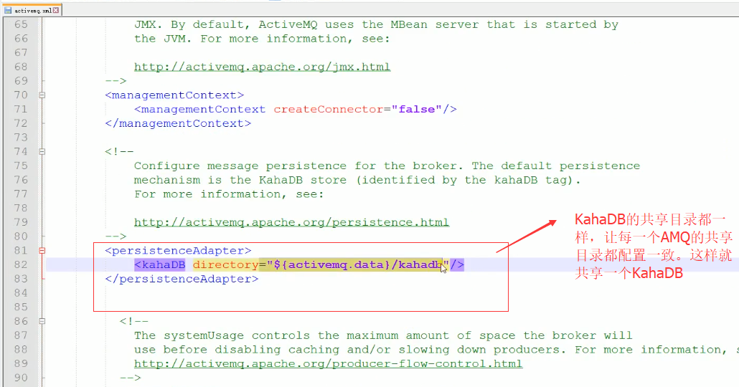The height and width of the screenshot is (387, 739).
Task: Click line number 90 in the margin
Action: pos(21,378)
